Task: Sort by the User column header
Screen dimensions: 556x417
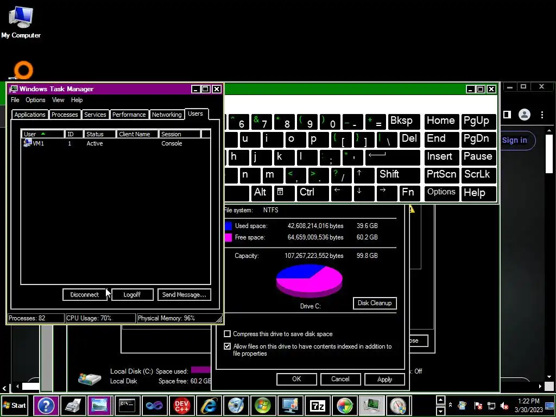Action: (x=42, y=134)
